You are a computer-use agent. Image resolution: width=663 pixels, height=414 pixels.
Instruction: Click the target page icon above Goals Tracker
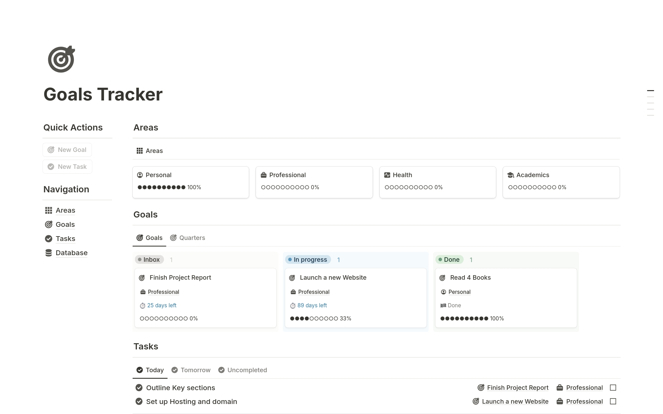61,59
